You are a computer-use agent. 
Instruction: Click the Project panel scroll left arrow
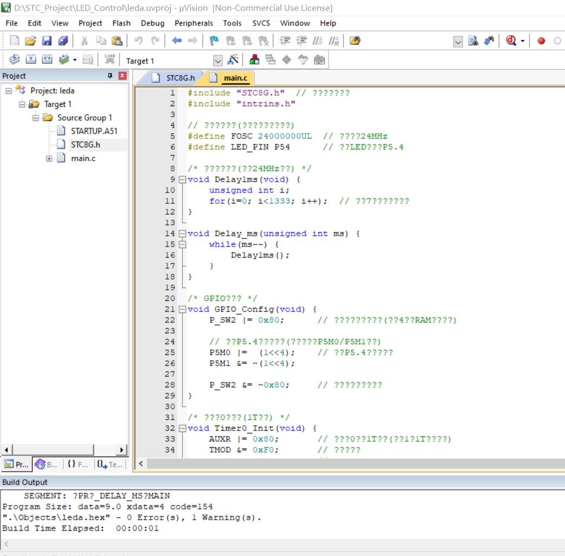pos(6,450)
